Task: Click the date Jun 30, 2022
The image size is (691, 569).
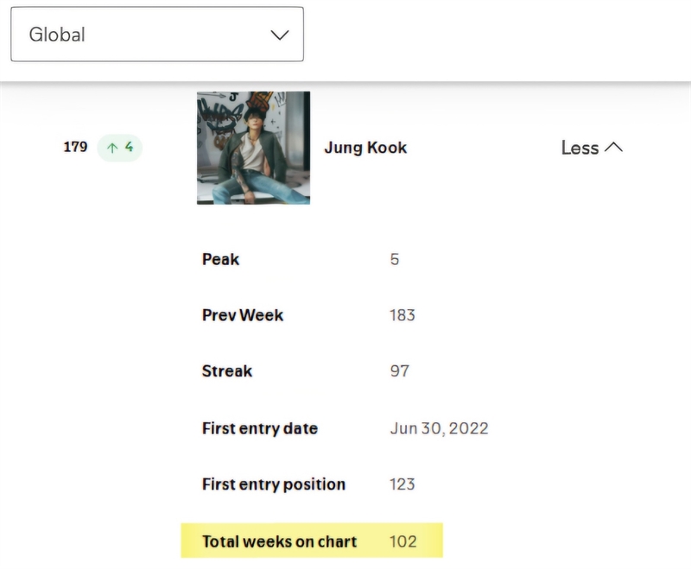Action: pos(440,428)
